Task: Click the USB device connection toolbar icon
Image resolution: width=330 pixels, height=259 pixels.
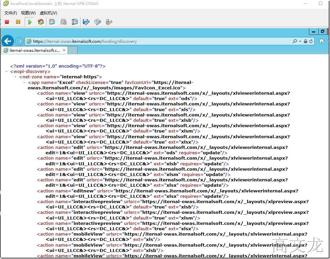Action: click(109, 22)
